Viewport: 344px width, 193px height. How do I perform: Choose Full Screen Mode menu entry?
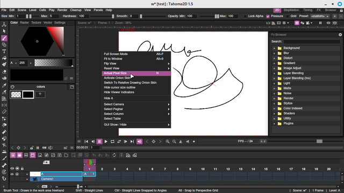pos(136,54)
